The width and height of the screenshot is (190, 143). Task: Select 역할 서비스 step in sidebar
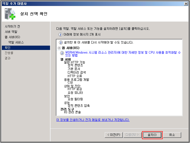[x=16, y=42]
